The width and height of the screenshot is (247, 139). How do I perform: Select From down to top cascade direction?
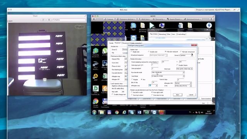[158, 95]
